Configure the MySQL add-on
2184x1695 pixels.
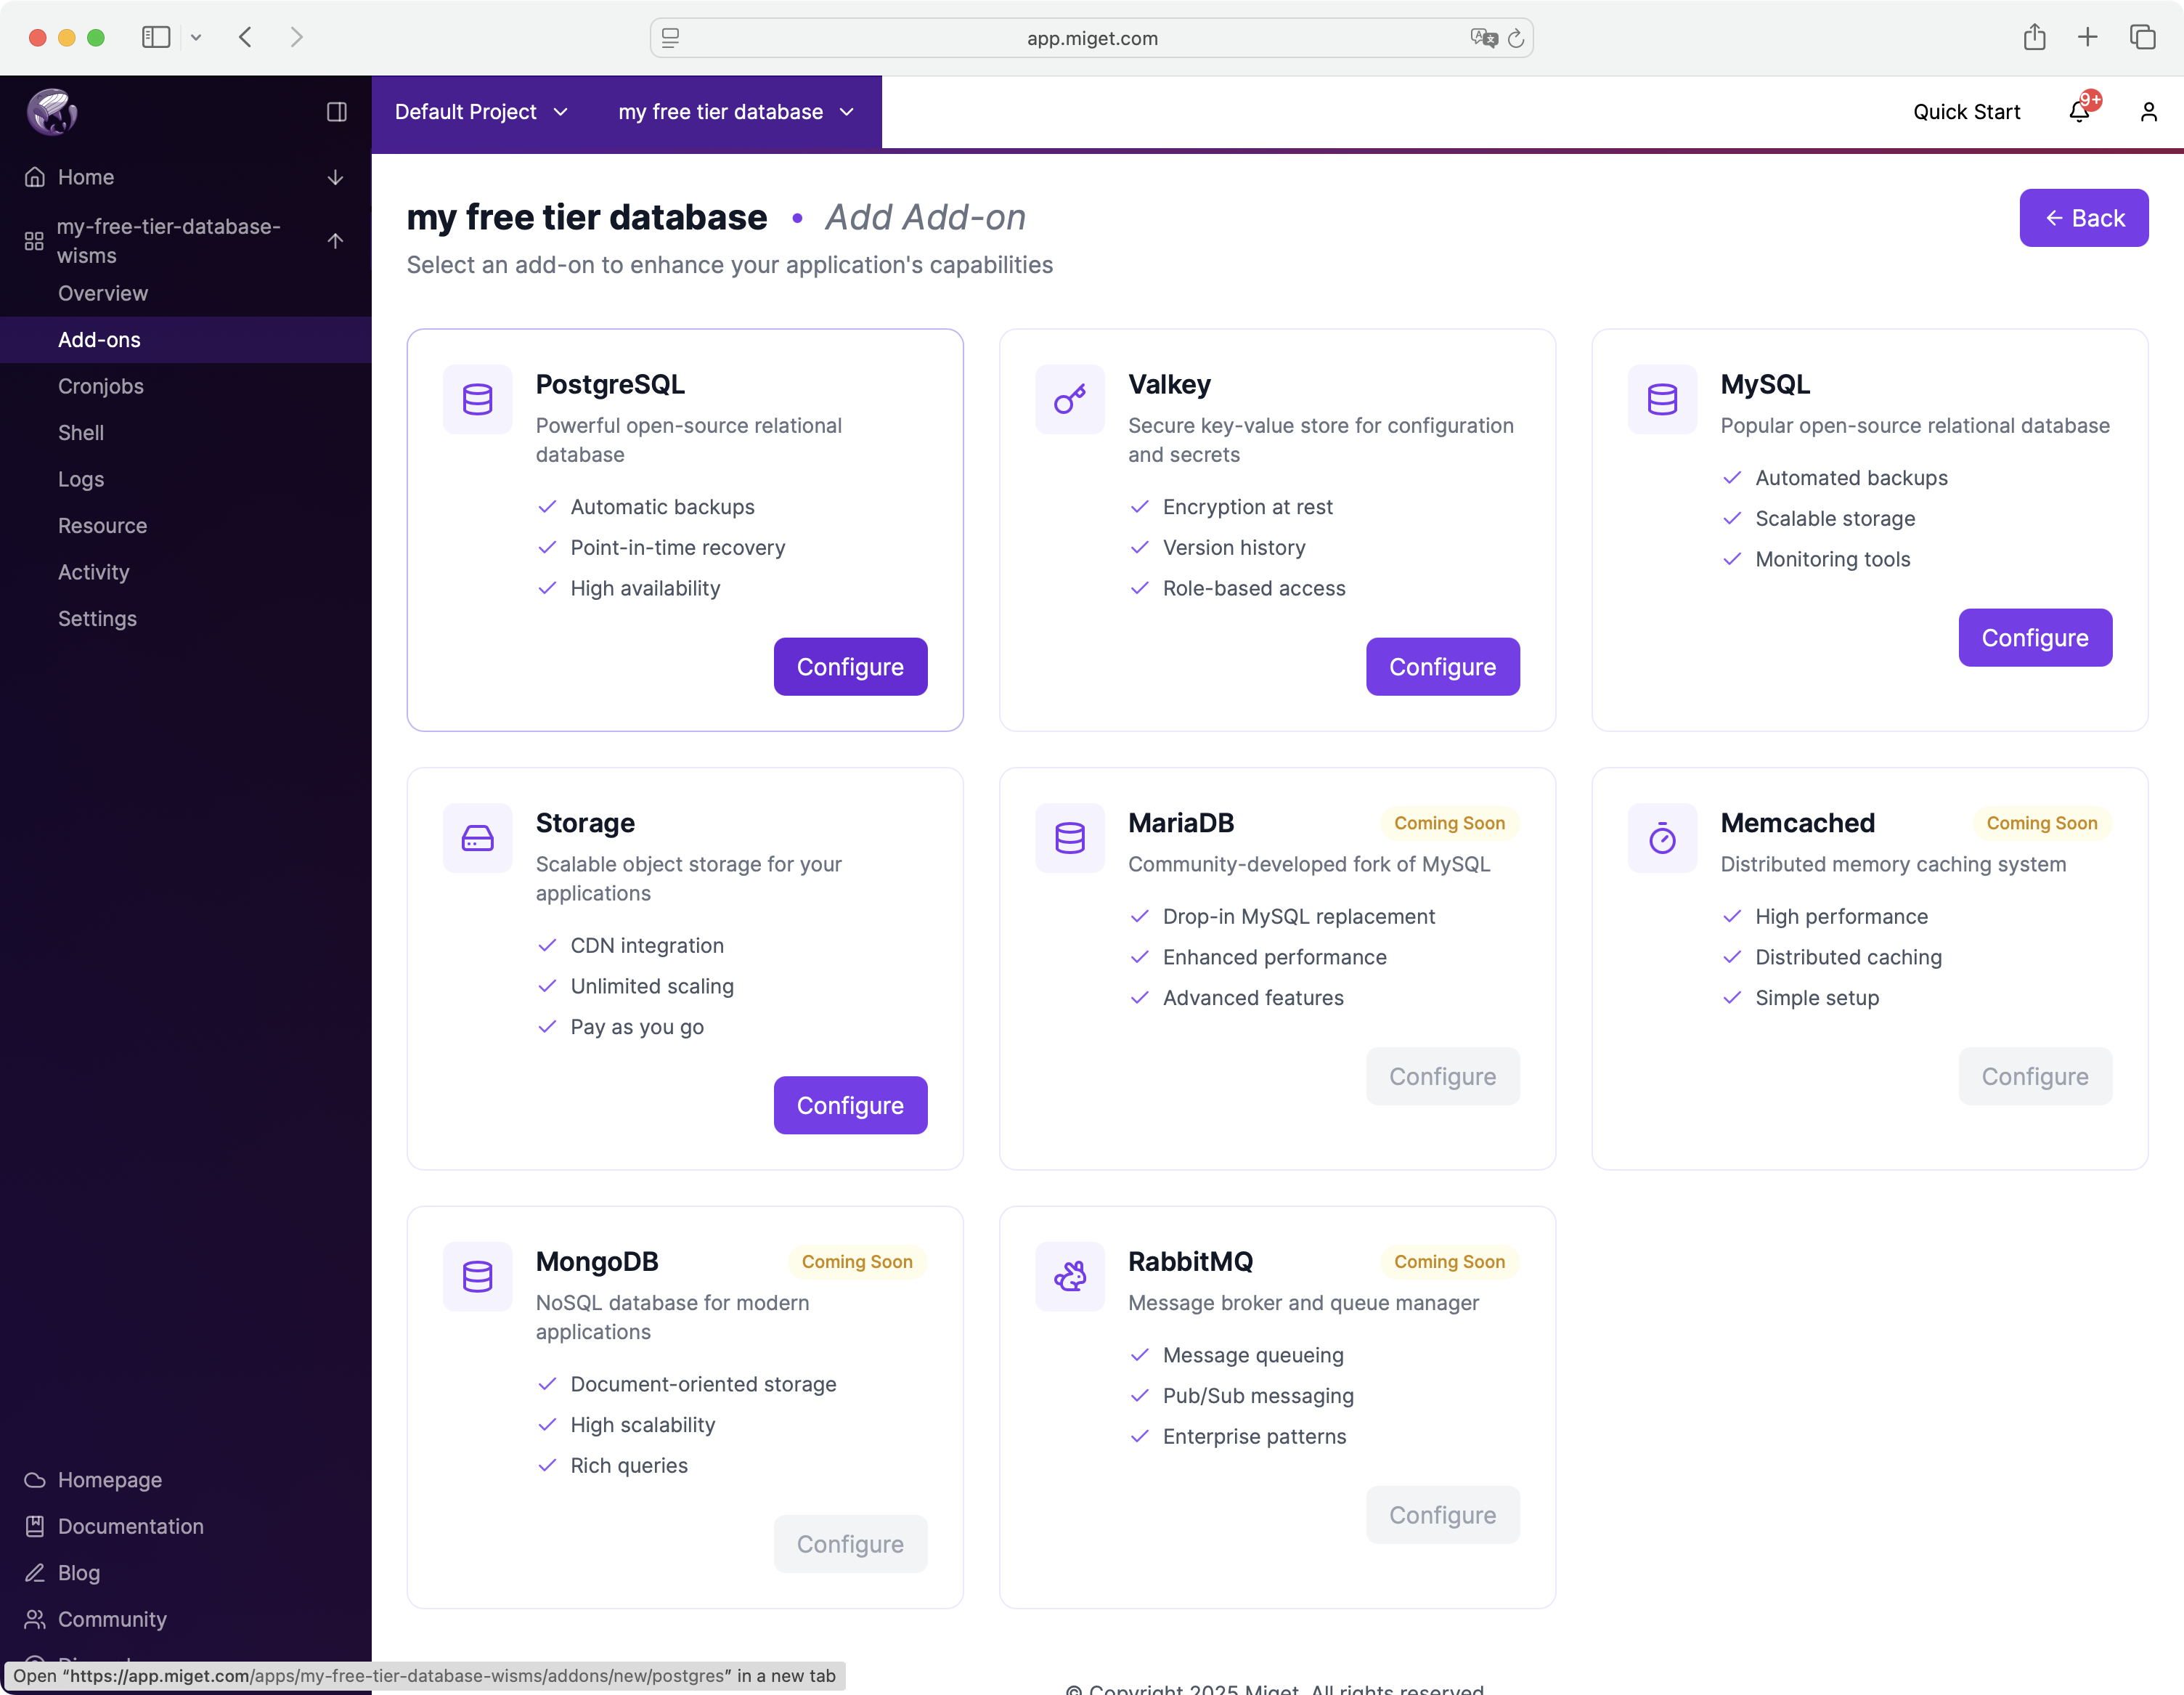tap(2035, 638)
